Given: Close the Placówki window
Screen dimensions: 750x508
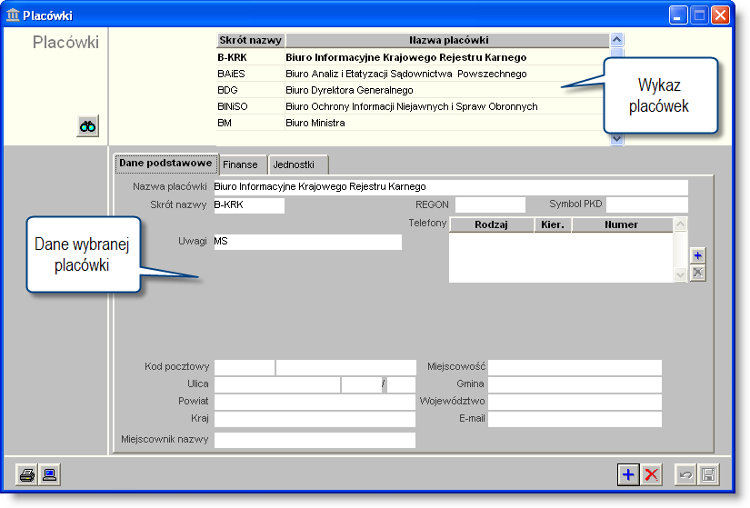Looking at the screenshot, I should click(x=720, y=15).
